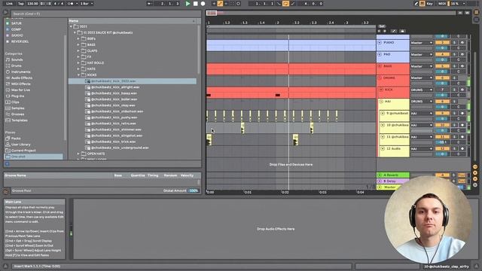Toggle the Follow playback icon
482x271 pixels.
pyautogui.click(x=149, y=4)
